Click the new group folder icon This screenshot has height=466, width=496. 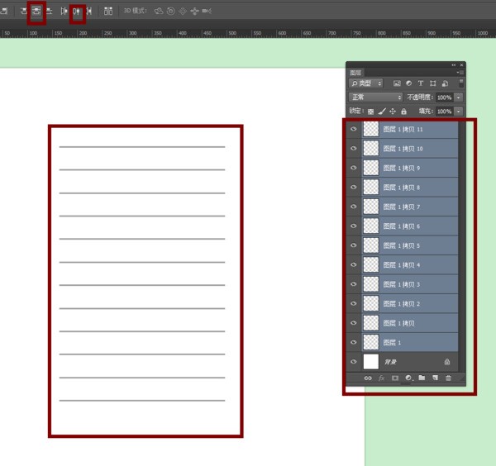(422, 378)
